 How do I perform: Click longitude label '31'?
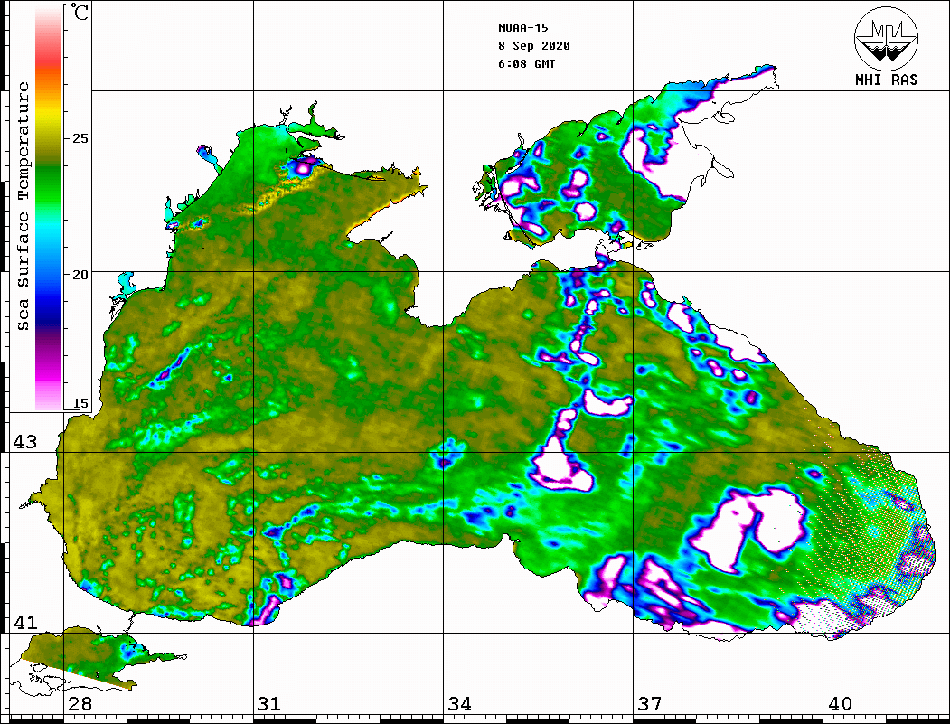tap(269, 704)
